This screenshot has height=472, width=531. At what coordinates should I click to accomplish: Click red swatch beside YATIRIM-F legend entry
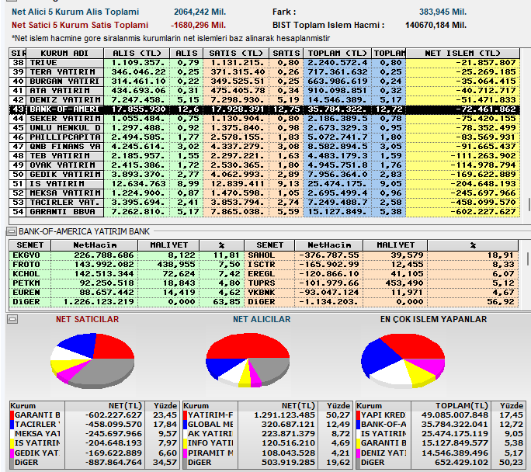point(186,415)
